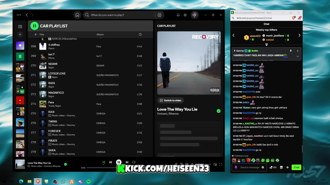Open Spotify from the taskbar
The width and height of the screenshot is (330, 185).
[x=88, y=182]
